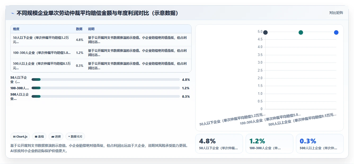Image resolution: width=354 pixels, height=164 pixels.
Task: Click the 说明 column header
Action: click(x=91, y=29)
